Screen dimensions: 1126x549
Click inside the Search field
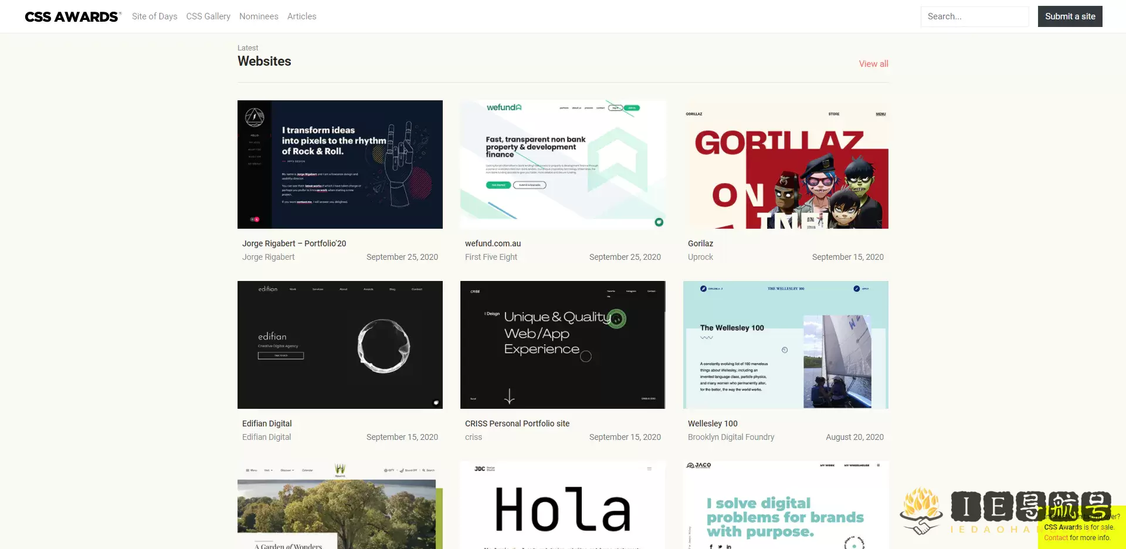pyautogui.click(x=974, y=16)
